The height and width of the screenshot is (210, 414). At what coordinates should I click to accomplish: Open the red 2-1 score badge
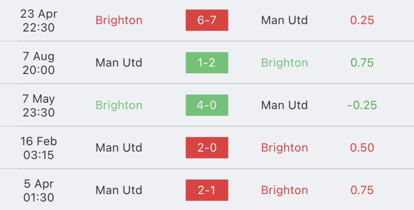tap(207, 190)
